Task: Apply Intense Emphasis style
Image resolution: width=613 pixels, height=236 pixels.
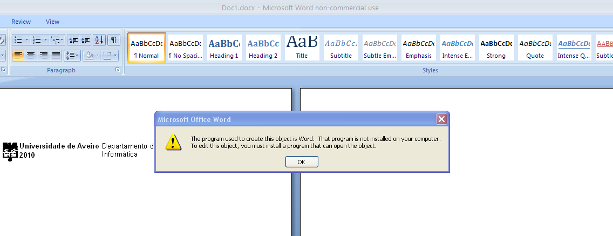Action: coord(458,48)
